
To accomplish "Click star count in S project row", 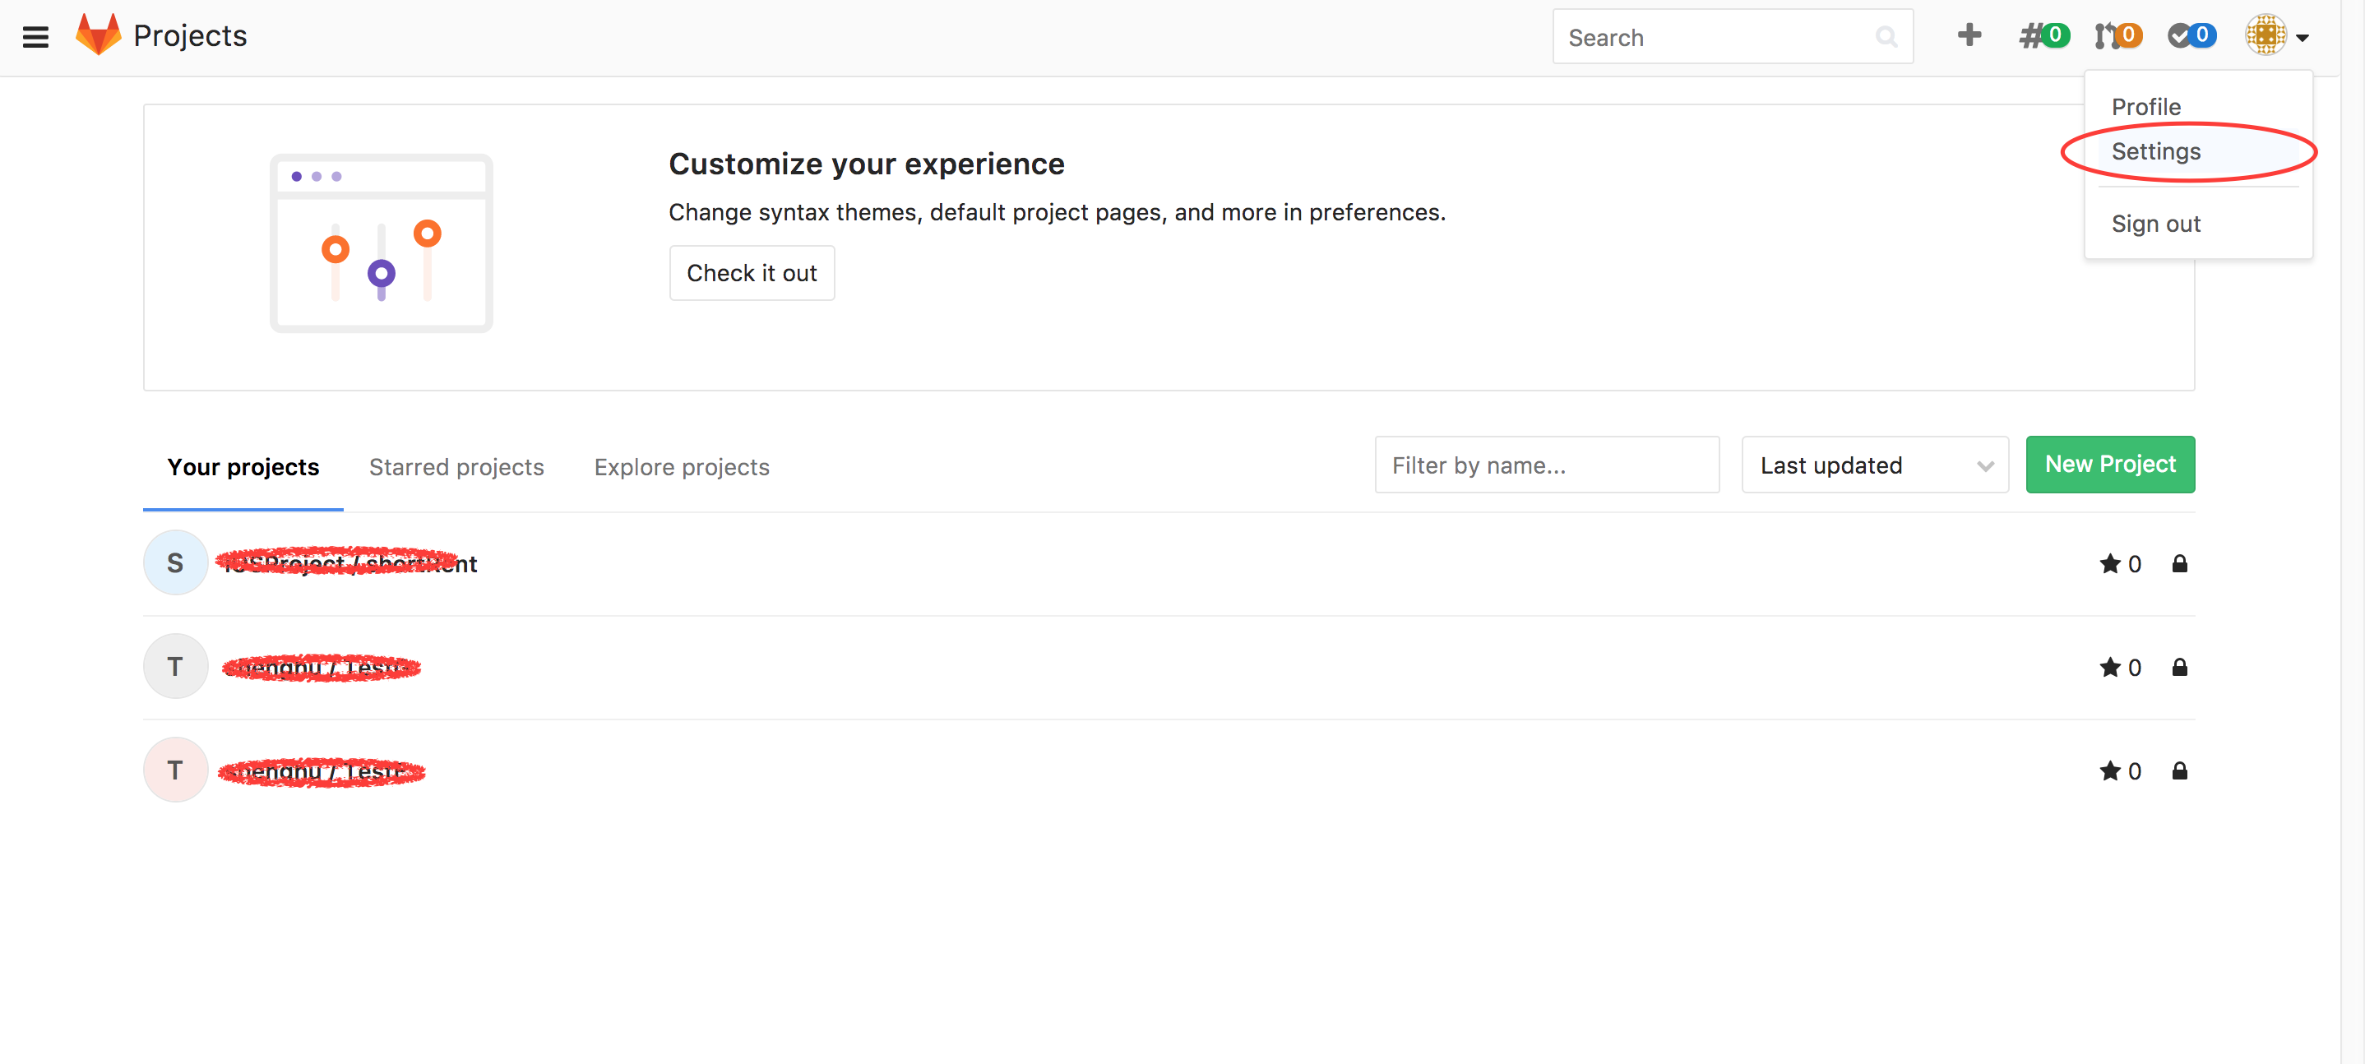I will [2121, 564].
